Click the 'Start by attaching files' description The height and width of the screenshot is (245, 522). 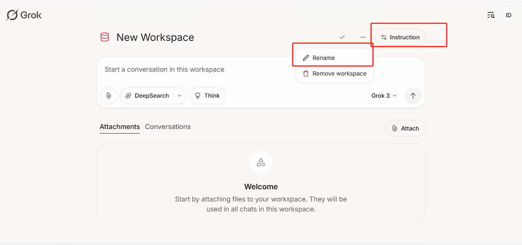(261, 204)
